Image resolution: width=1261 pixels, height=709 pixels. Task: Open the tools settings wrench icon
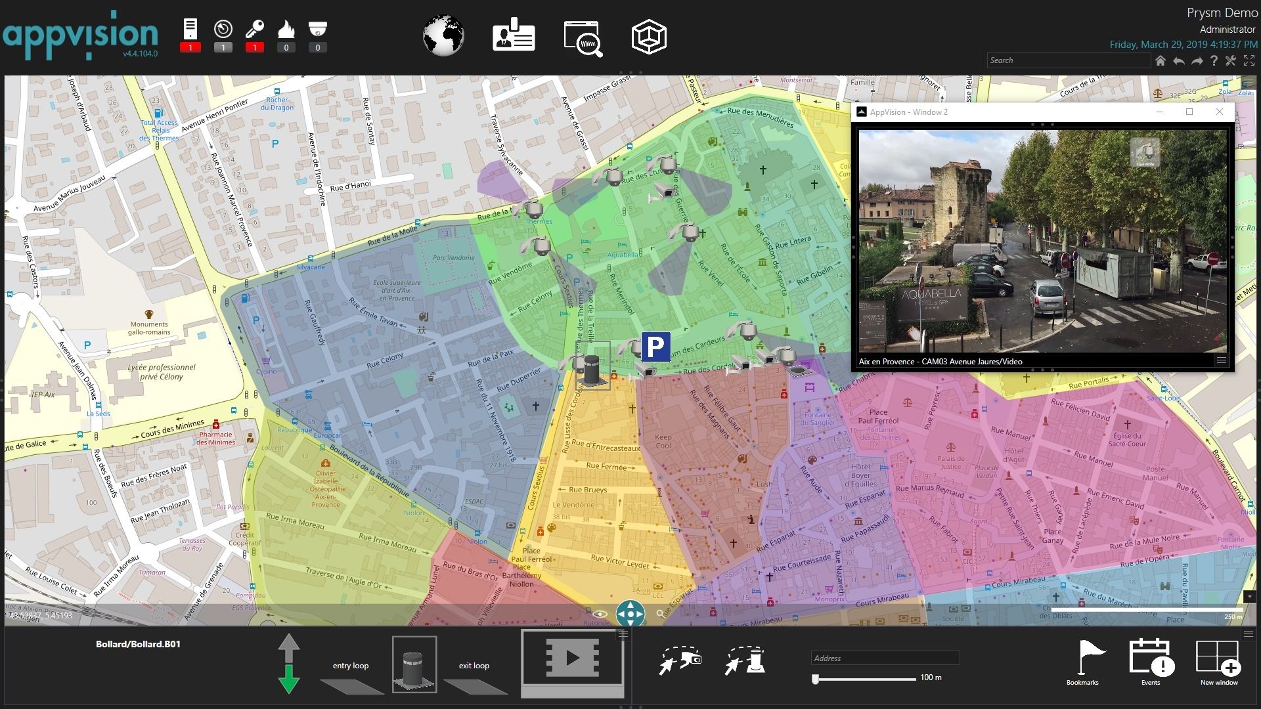pyautogui.click(x=1231, y=60)
